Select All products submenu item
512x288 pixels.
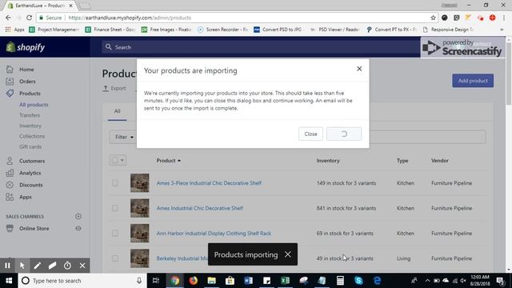[34, 105]
